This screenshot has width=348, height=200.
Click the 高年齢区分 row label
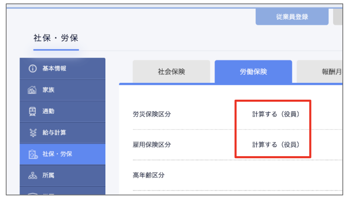click(148, 175)
